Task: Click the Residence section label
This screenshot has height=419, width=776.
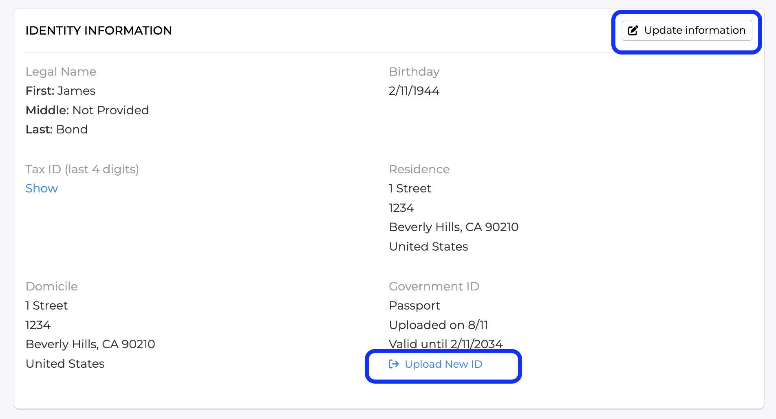Action: point(419,169)
